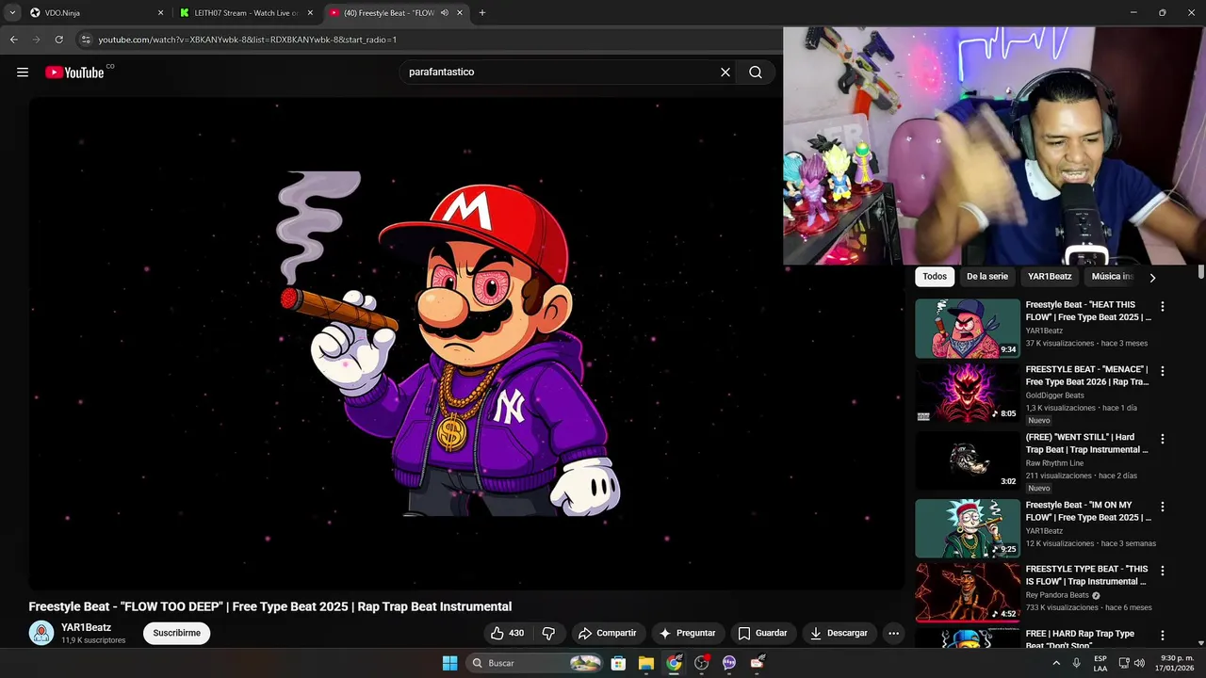The image size is (1206, 678).
Task: Open the clock showing 9:30 p. m.
Action: (1177, 663)
